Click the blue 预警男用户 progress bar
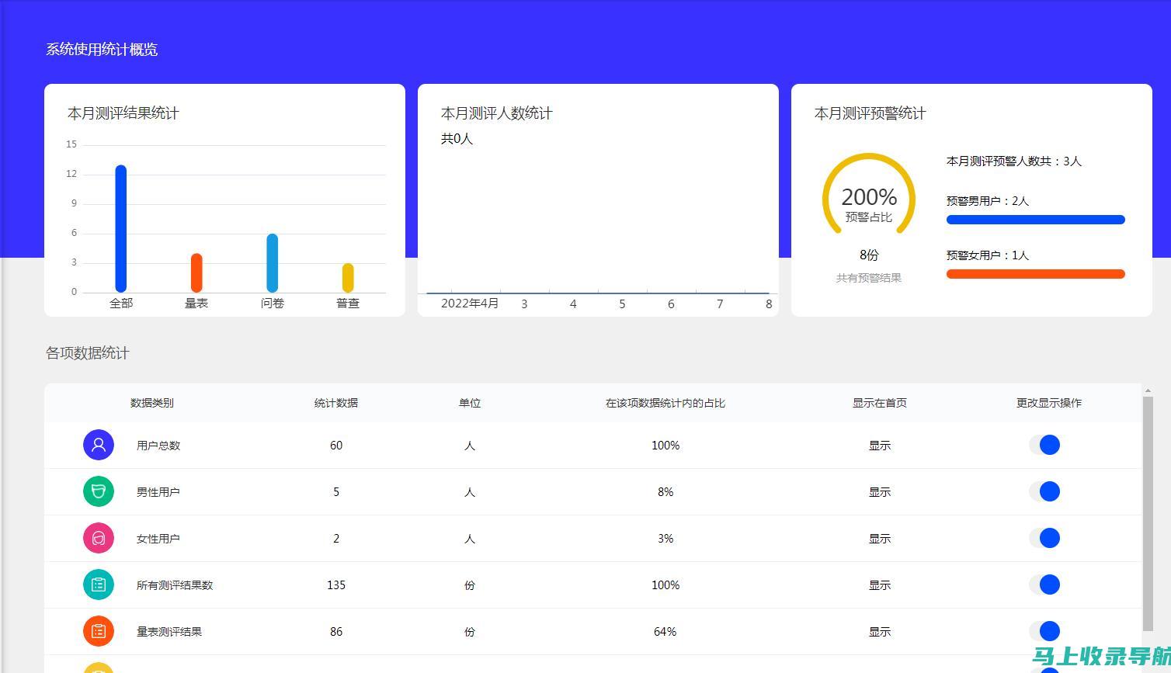The image size is (1171, 673). pyautogui.click(x=1035, y=220)
